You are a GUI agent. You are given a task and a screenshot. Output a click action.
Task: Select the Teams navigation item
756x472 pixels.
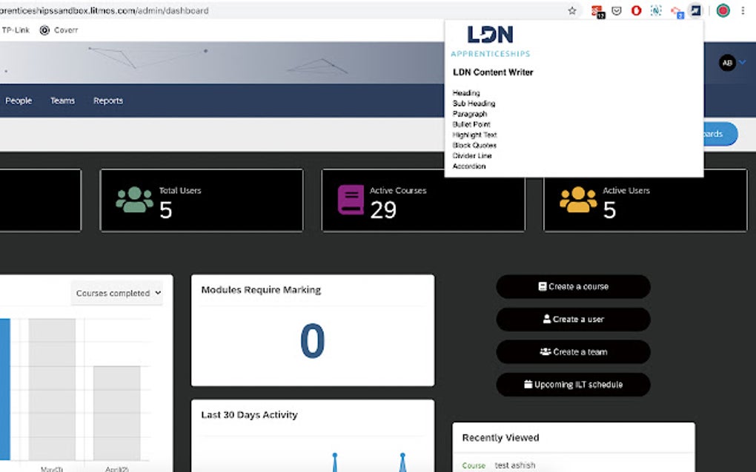(62, 100)
